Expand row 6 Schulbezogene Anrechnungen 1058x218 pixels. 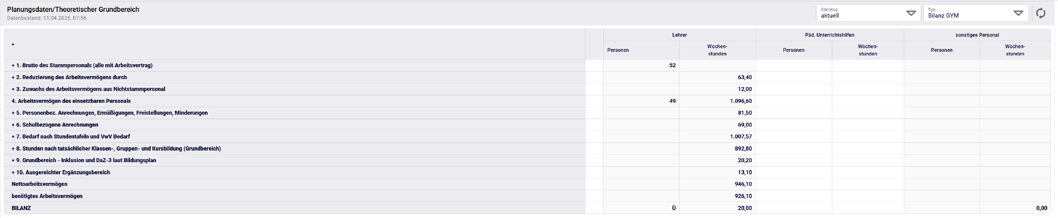(13, 125)
